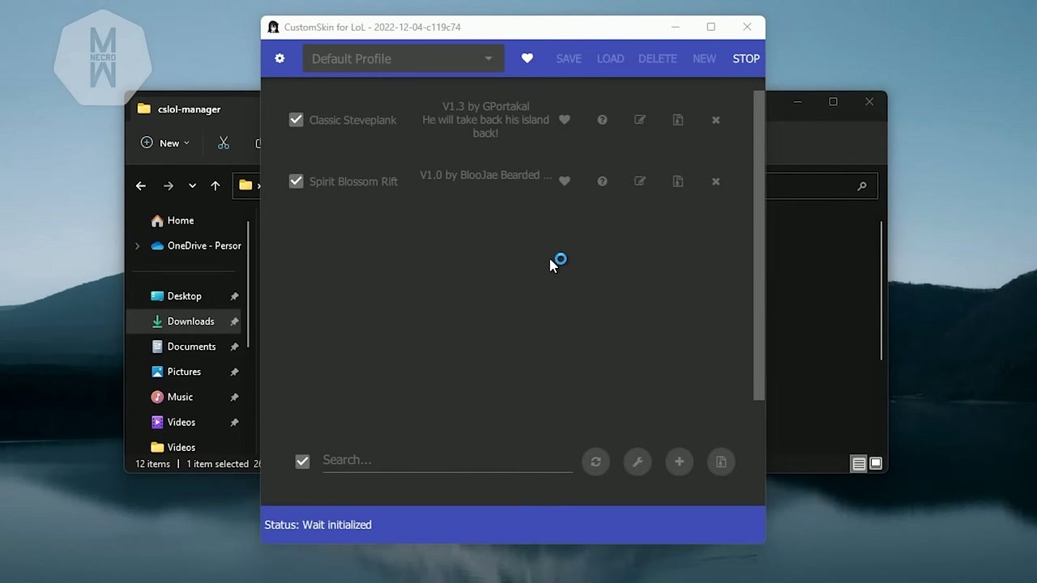Click the Cut scissors icon in File Explorer
The image size is (1037, 583).
pos(224,143)
